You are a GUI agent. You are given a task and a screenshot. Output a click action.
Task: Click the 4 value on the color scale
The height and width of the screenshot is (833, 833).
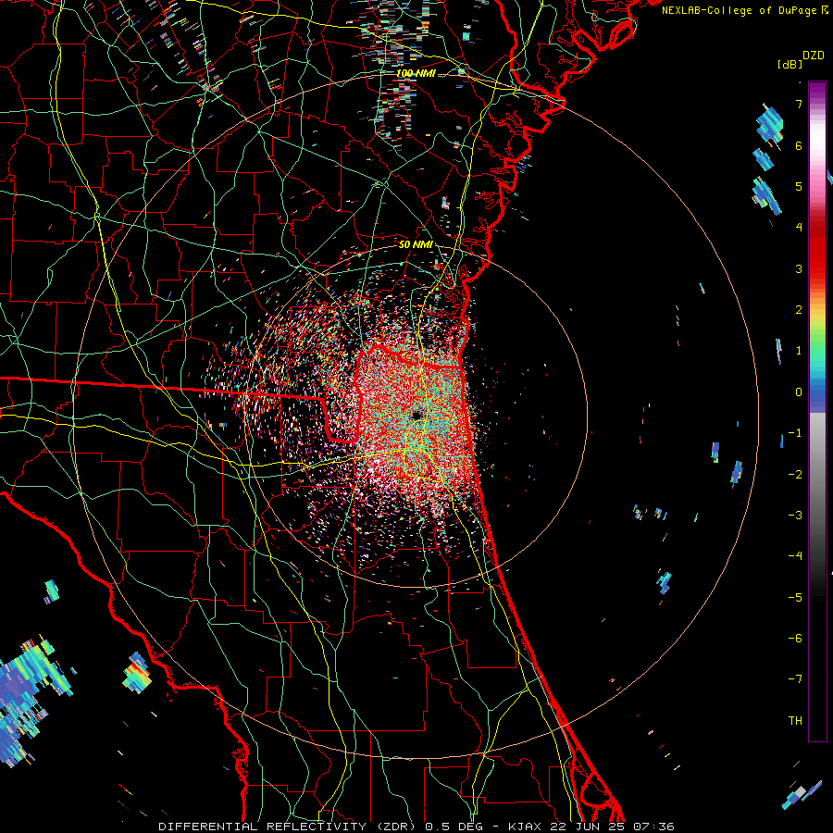point(799,228)
